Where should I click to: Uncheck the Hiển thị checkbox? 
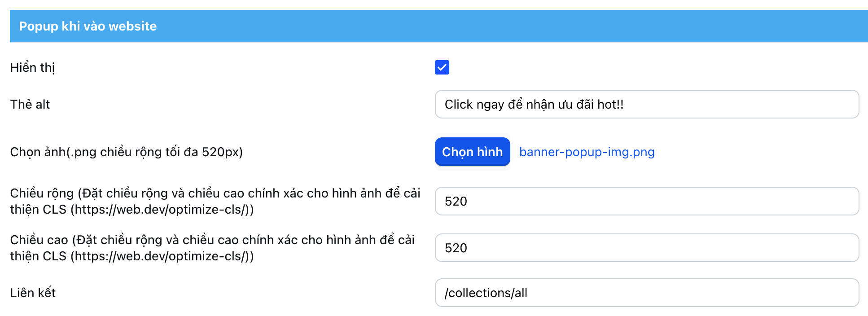(x=442, y=67)
